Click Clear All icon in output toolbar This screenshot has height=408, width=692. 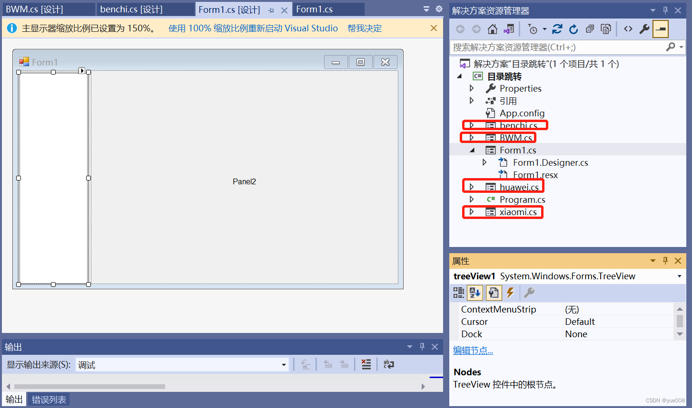pos(366,364)
